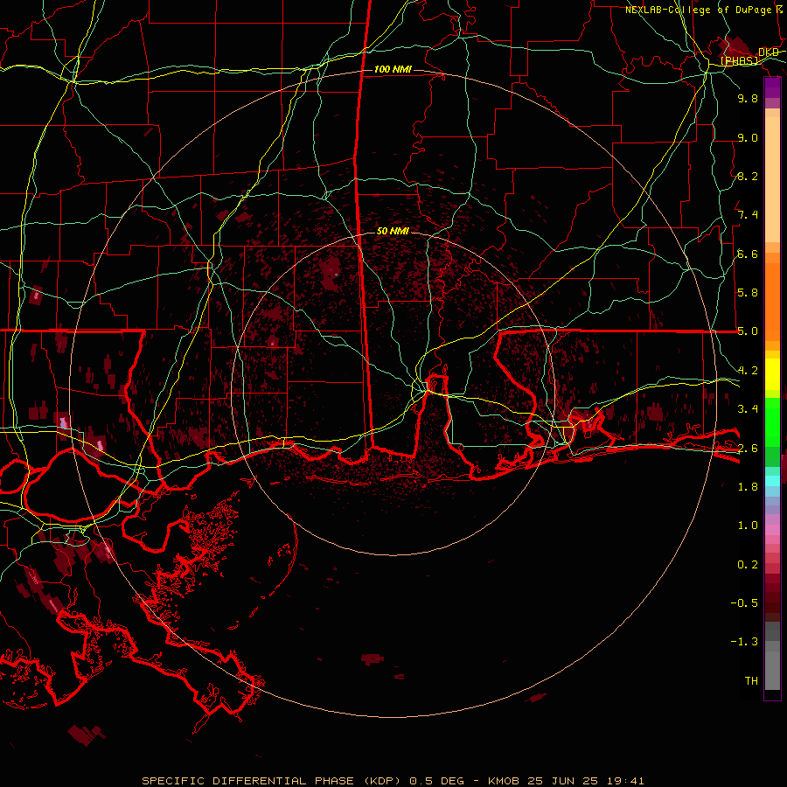Click the bright yellow segment of the color bar
The height and width of the screenshot is (787, 787).
772,374
